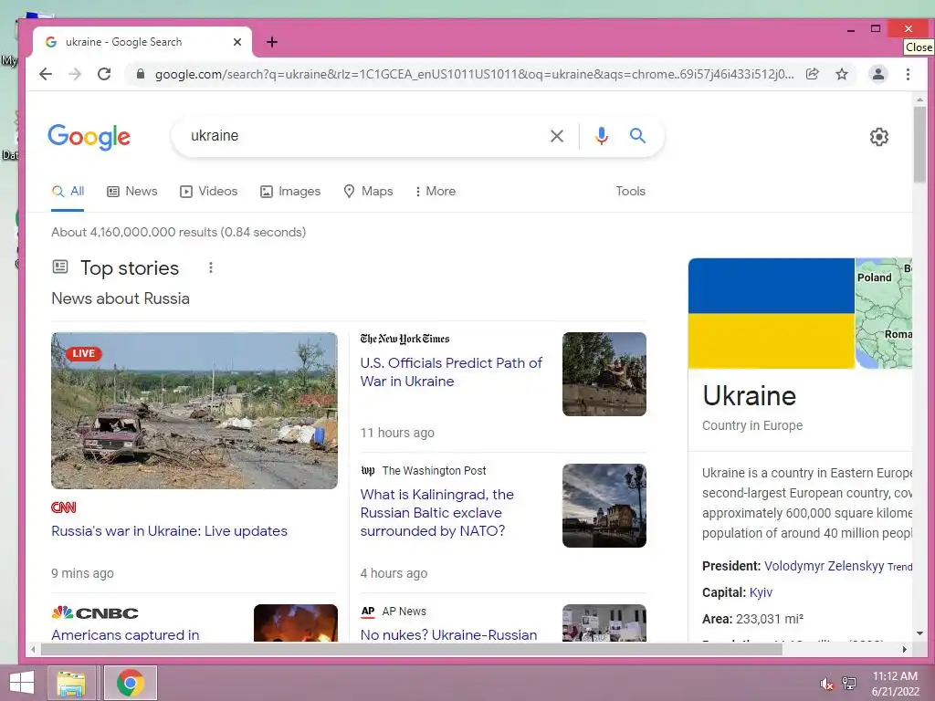Screen dimensions: 935x701
Task: Click the New York Times article thumbnail
Action: (604, 373)
